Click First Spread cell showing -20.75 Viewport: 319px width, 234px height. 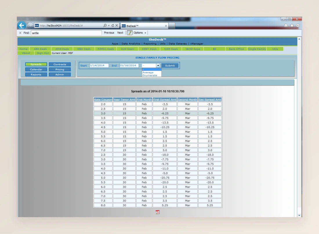tap(165, 178)
